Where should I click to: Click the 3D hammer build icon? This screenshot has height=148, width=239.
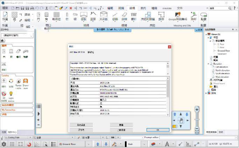(x=114, y=144)
